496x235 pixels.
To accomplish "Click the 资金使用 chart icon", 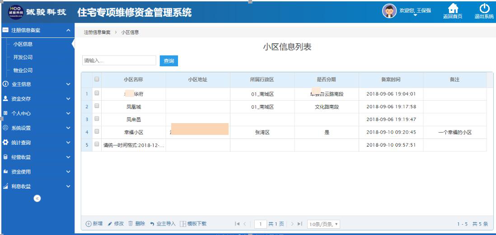I will (5, 171).
